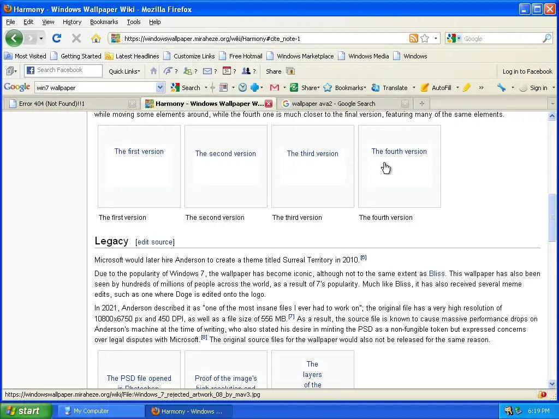This screenshot has width=559, height=419.
Task: Open The fourth version thumbnail
Action: point(399,166)
